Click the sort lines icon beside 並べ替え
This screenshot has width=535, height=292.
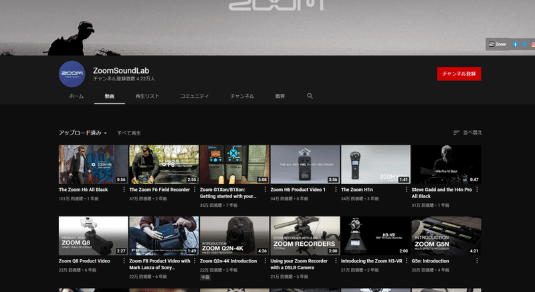point(456,133)
